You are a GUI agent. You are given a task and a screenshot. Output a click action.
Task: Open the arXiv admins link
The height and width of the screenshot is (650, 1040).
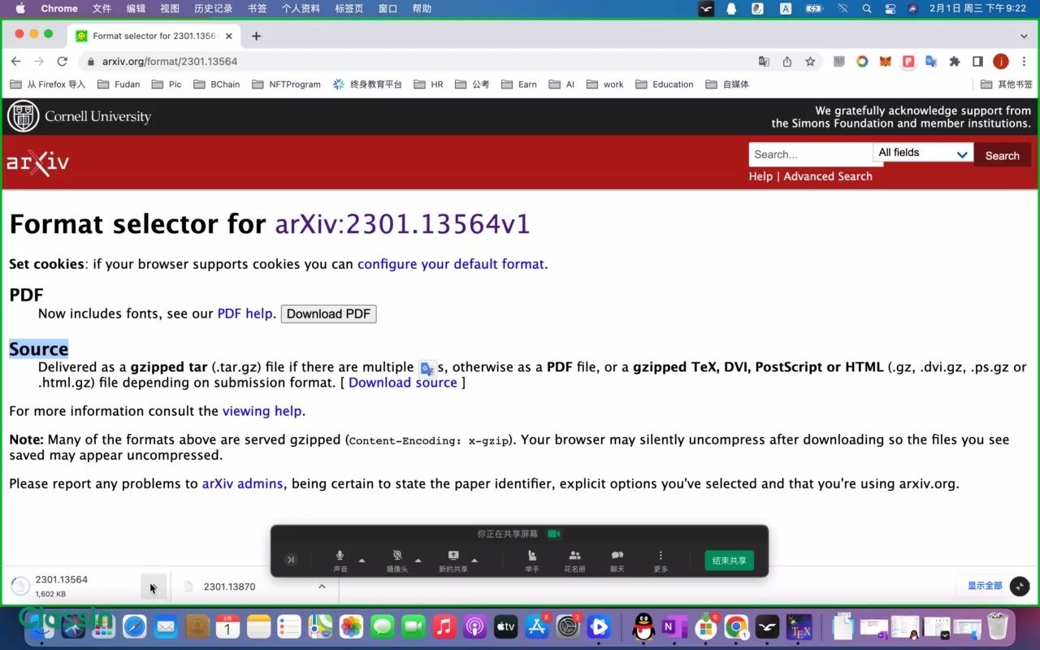coord(243,483)
